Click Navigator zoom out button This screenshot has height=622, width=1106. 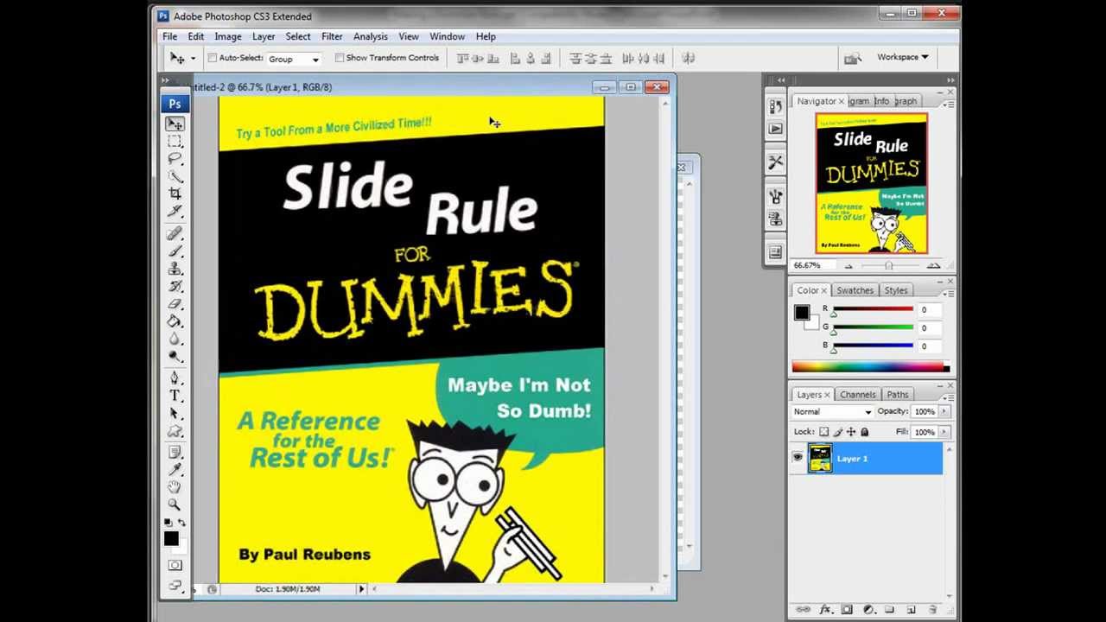849,266
